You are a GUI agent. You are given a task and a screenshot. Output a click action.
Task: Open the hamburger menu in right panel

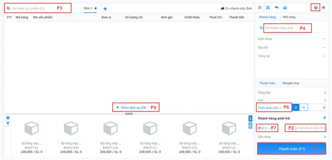260,8
